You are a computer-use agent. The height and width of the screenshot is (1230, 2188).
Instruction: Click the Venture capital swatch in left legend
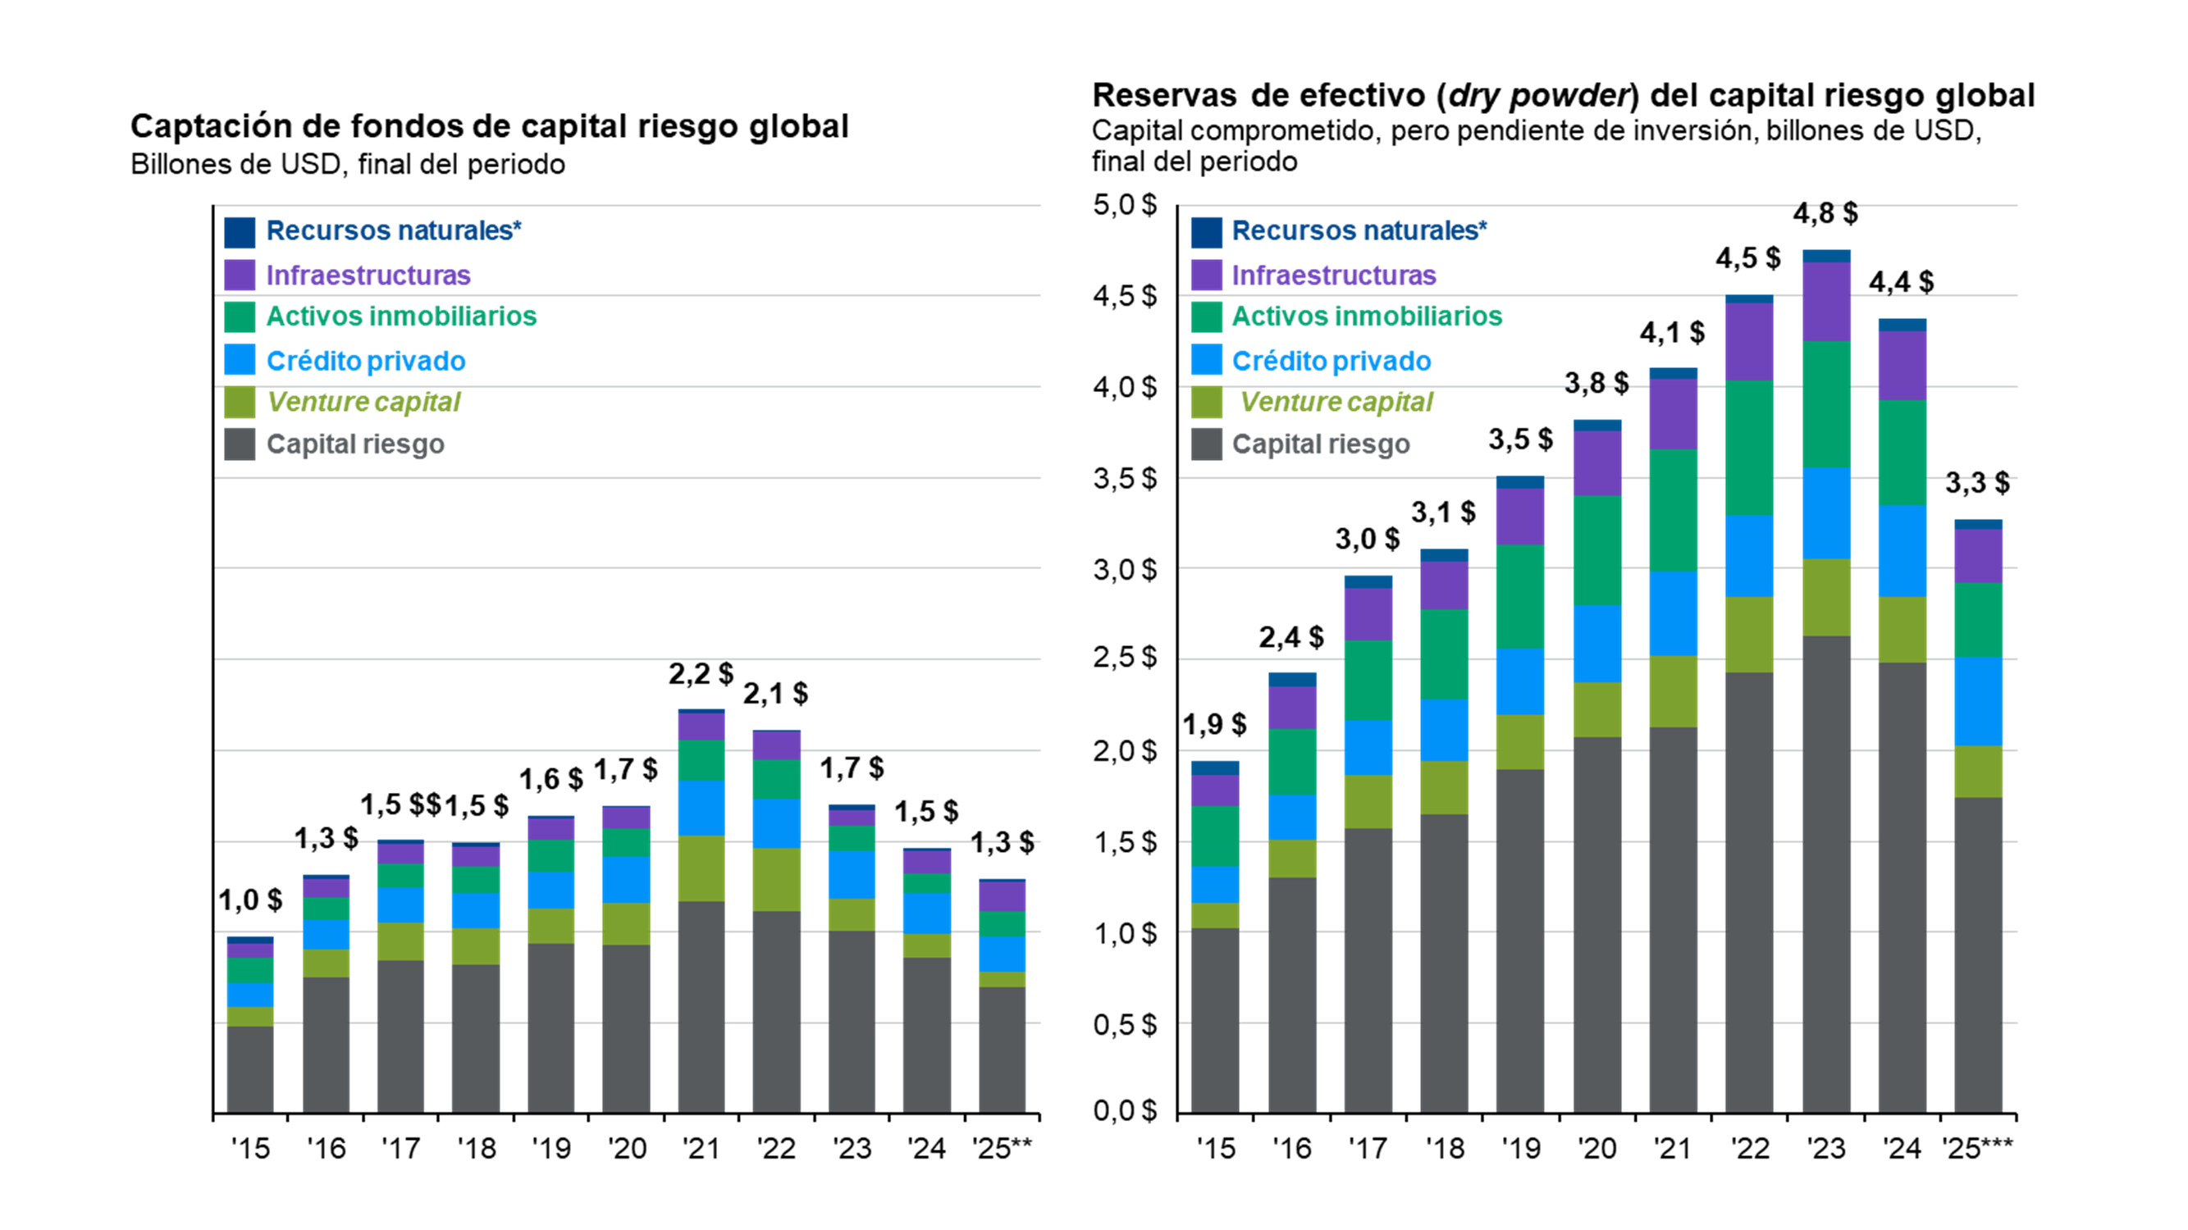pyautogui.click(x=240, y=403)
